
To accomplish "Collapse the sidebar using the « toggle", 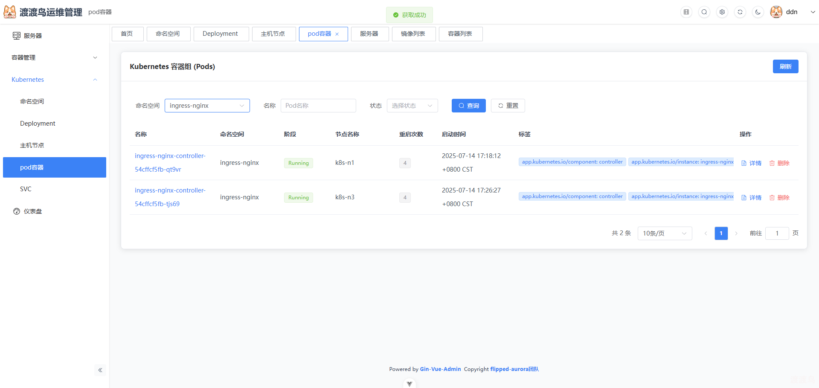I will pos(100,370).
